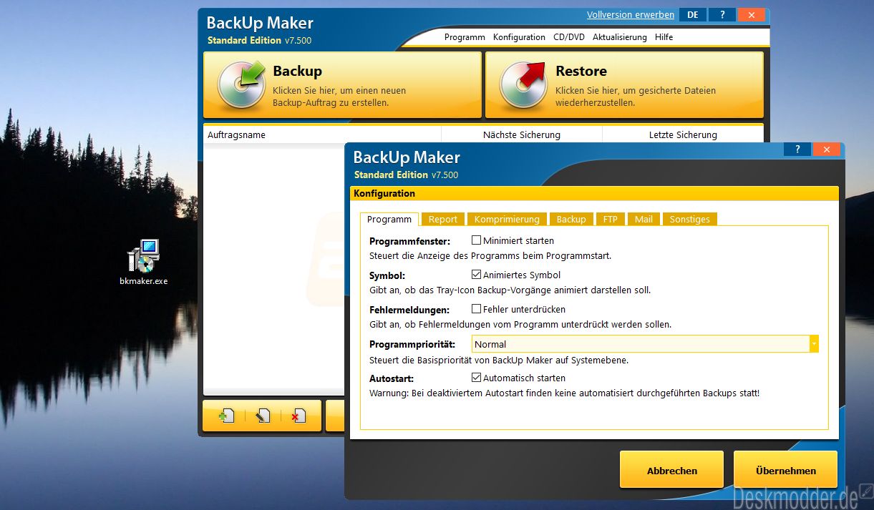This screenshot has width=874, height=510.
Task: Click the large Backup button
Action: 342,84
